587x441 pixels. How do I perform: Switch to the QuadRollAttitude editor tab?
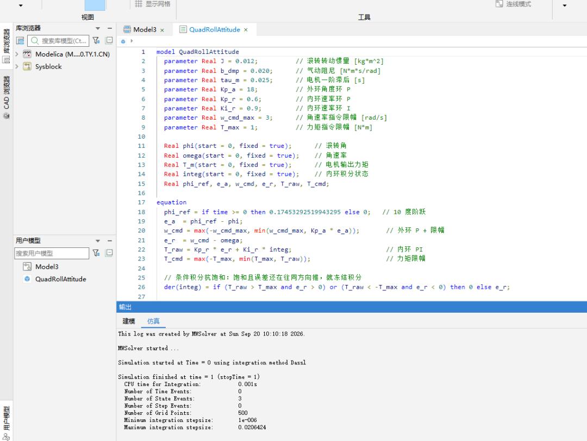coord(215,29)
